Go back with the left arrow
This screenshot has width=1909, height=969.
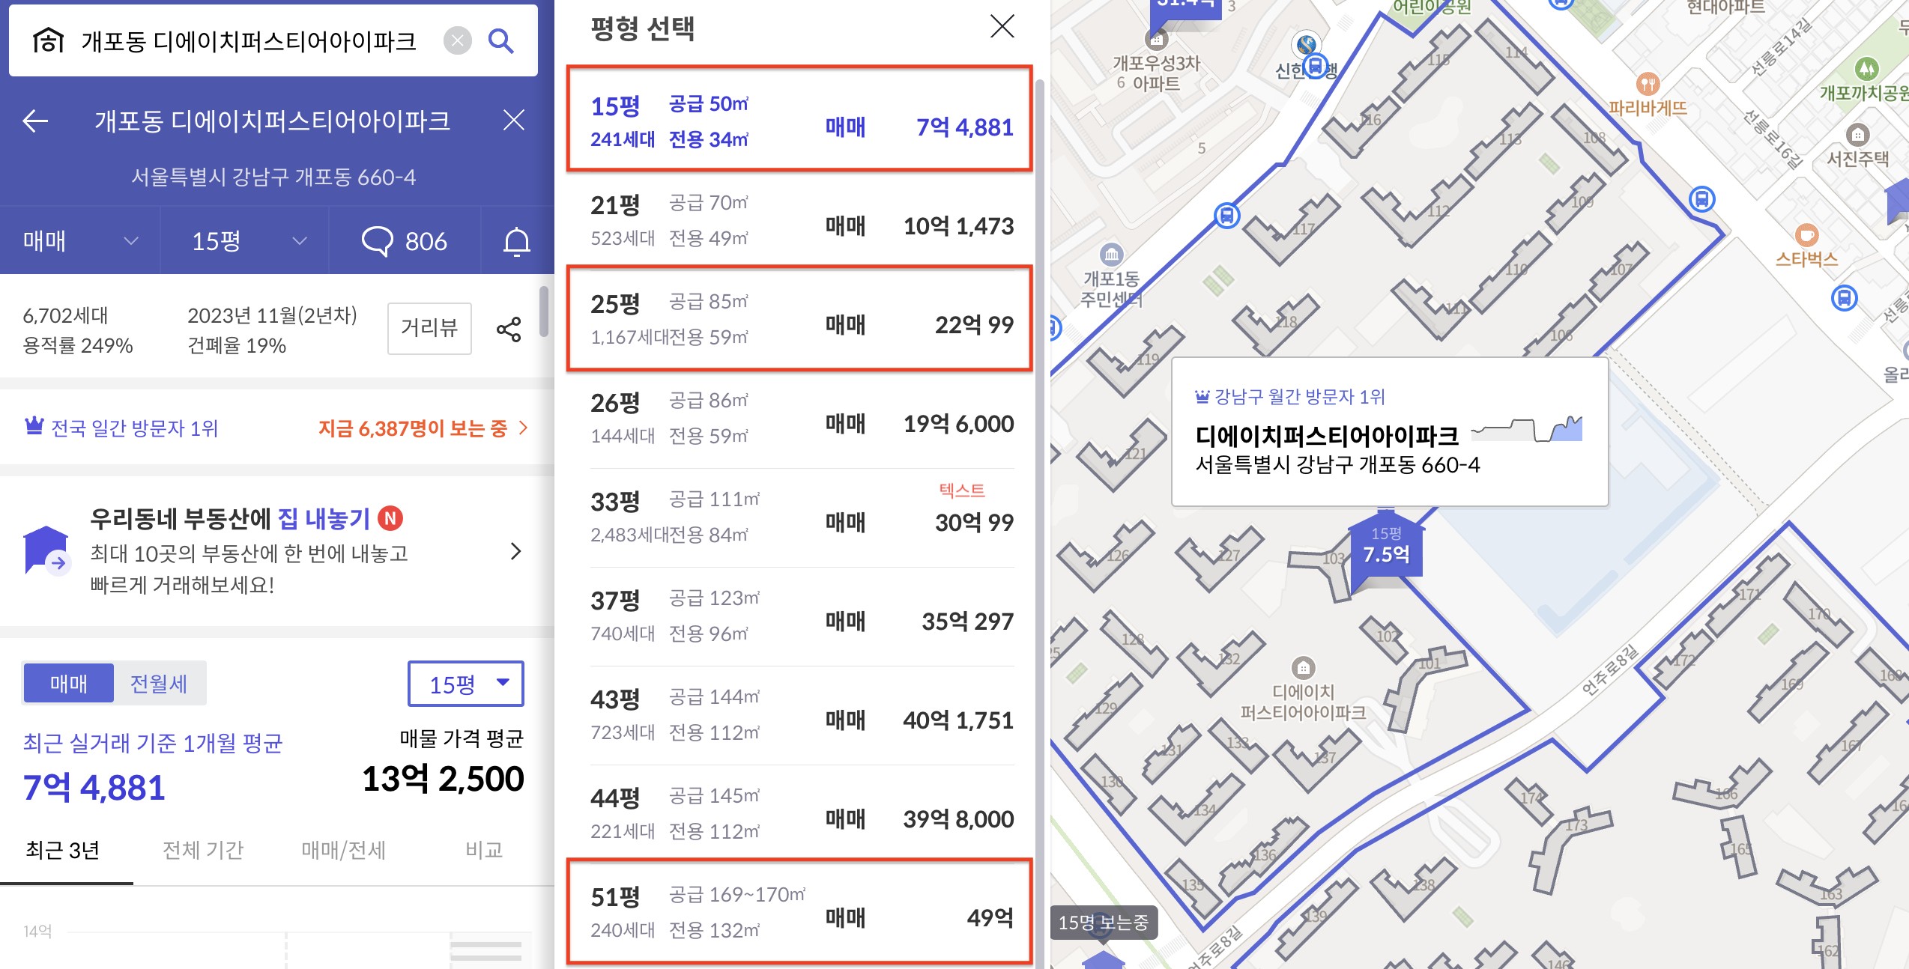tap(35, 121)
